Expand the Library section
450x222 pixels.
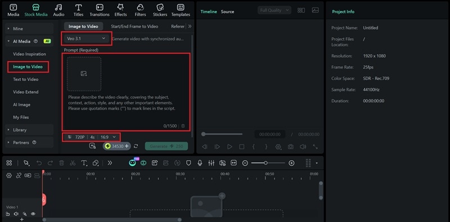(29, 130)
